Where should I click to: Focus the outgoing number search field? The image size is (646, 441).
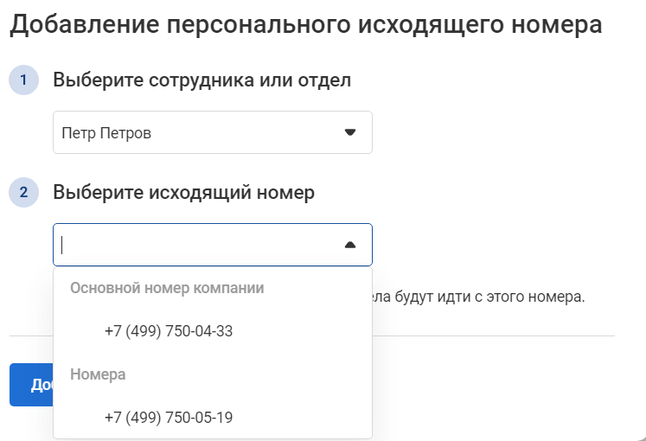(x=213, y=245)
